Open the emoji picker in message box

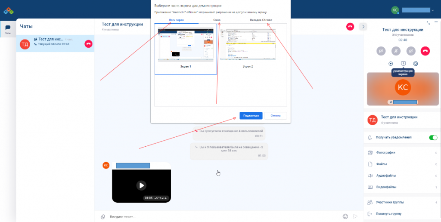[345, 216]
